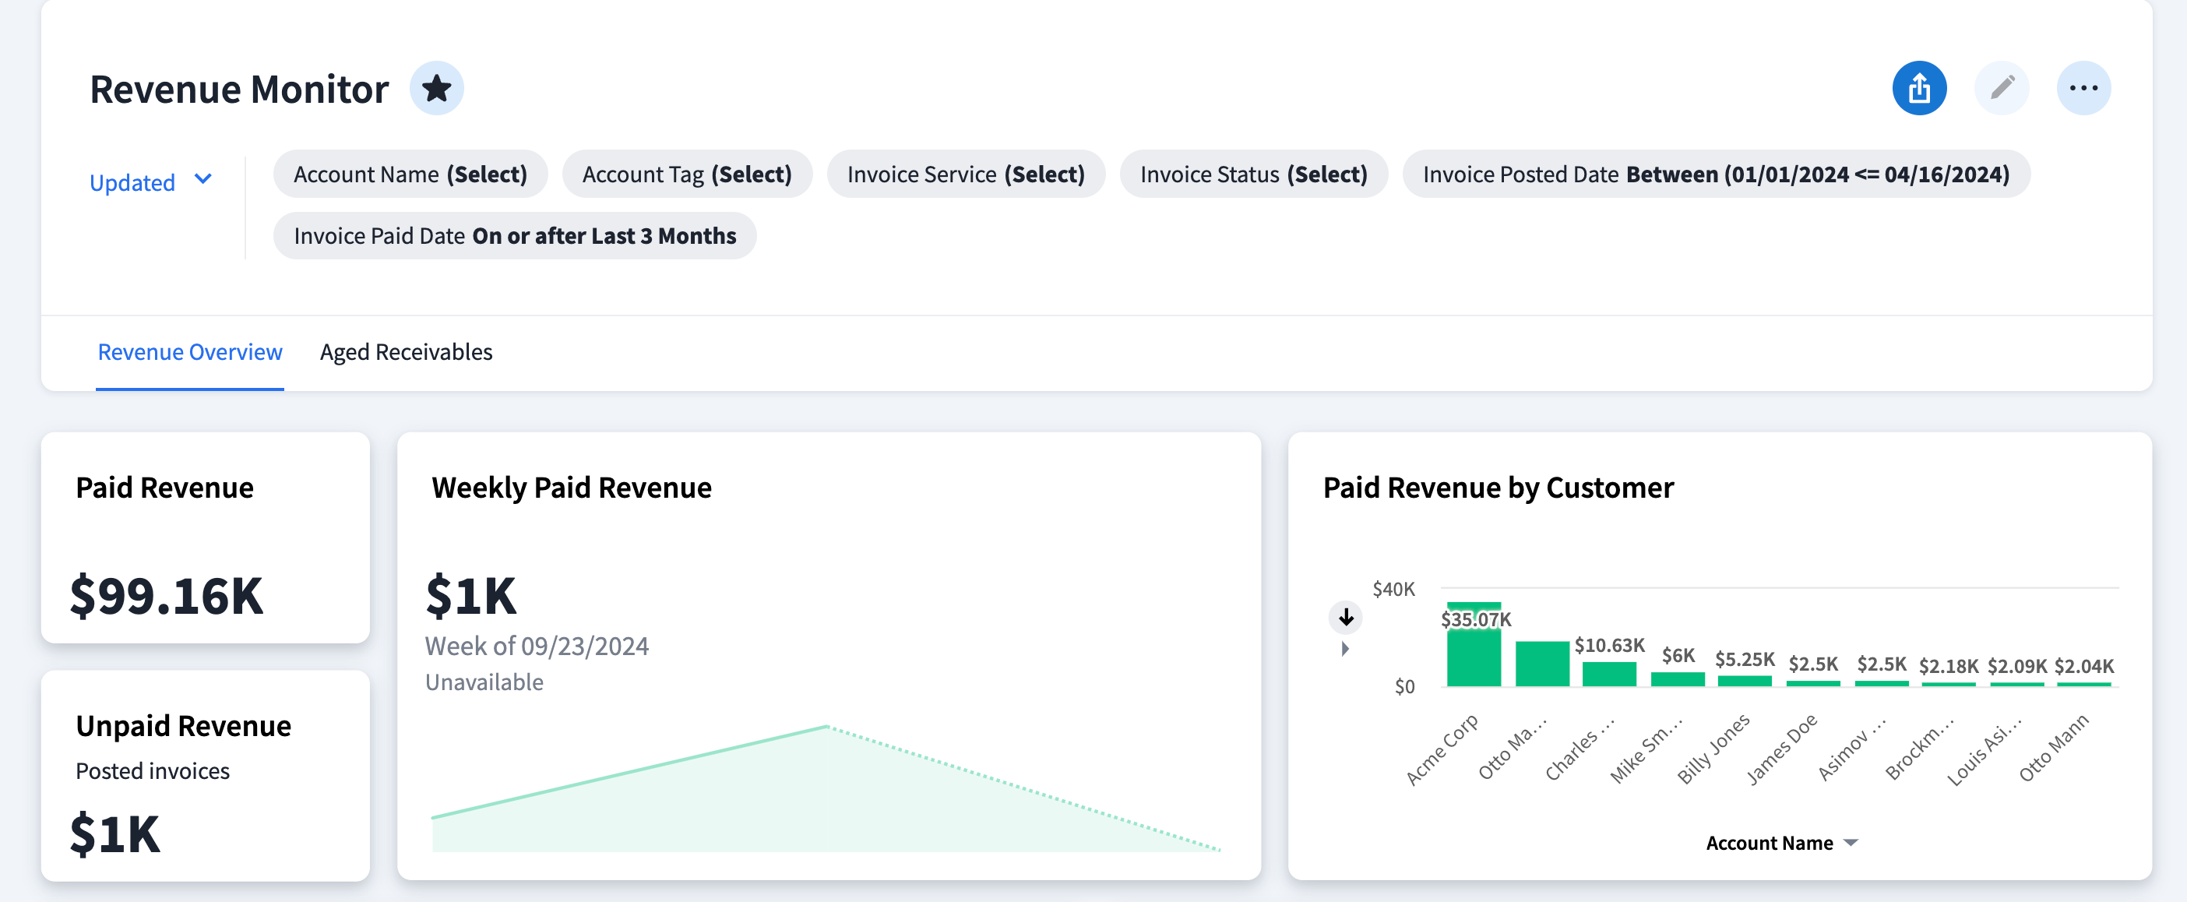This screenshot has width=2187, height=902.
Task: Open the Account Name filter
Action: [410, 174]
